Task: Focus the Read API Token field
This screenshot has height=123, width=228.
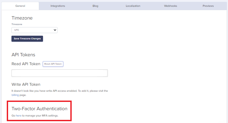Action: 60,73
